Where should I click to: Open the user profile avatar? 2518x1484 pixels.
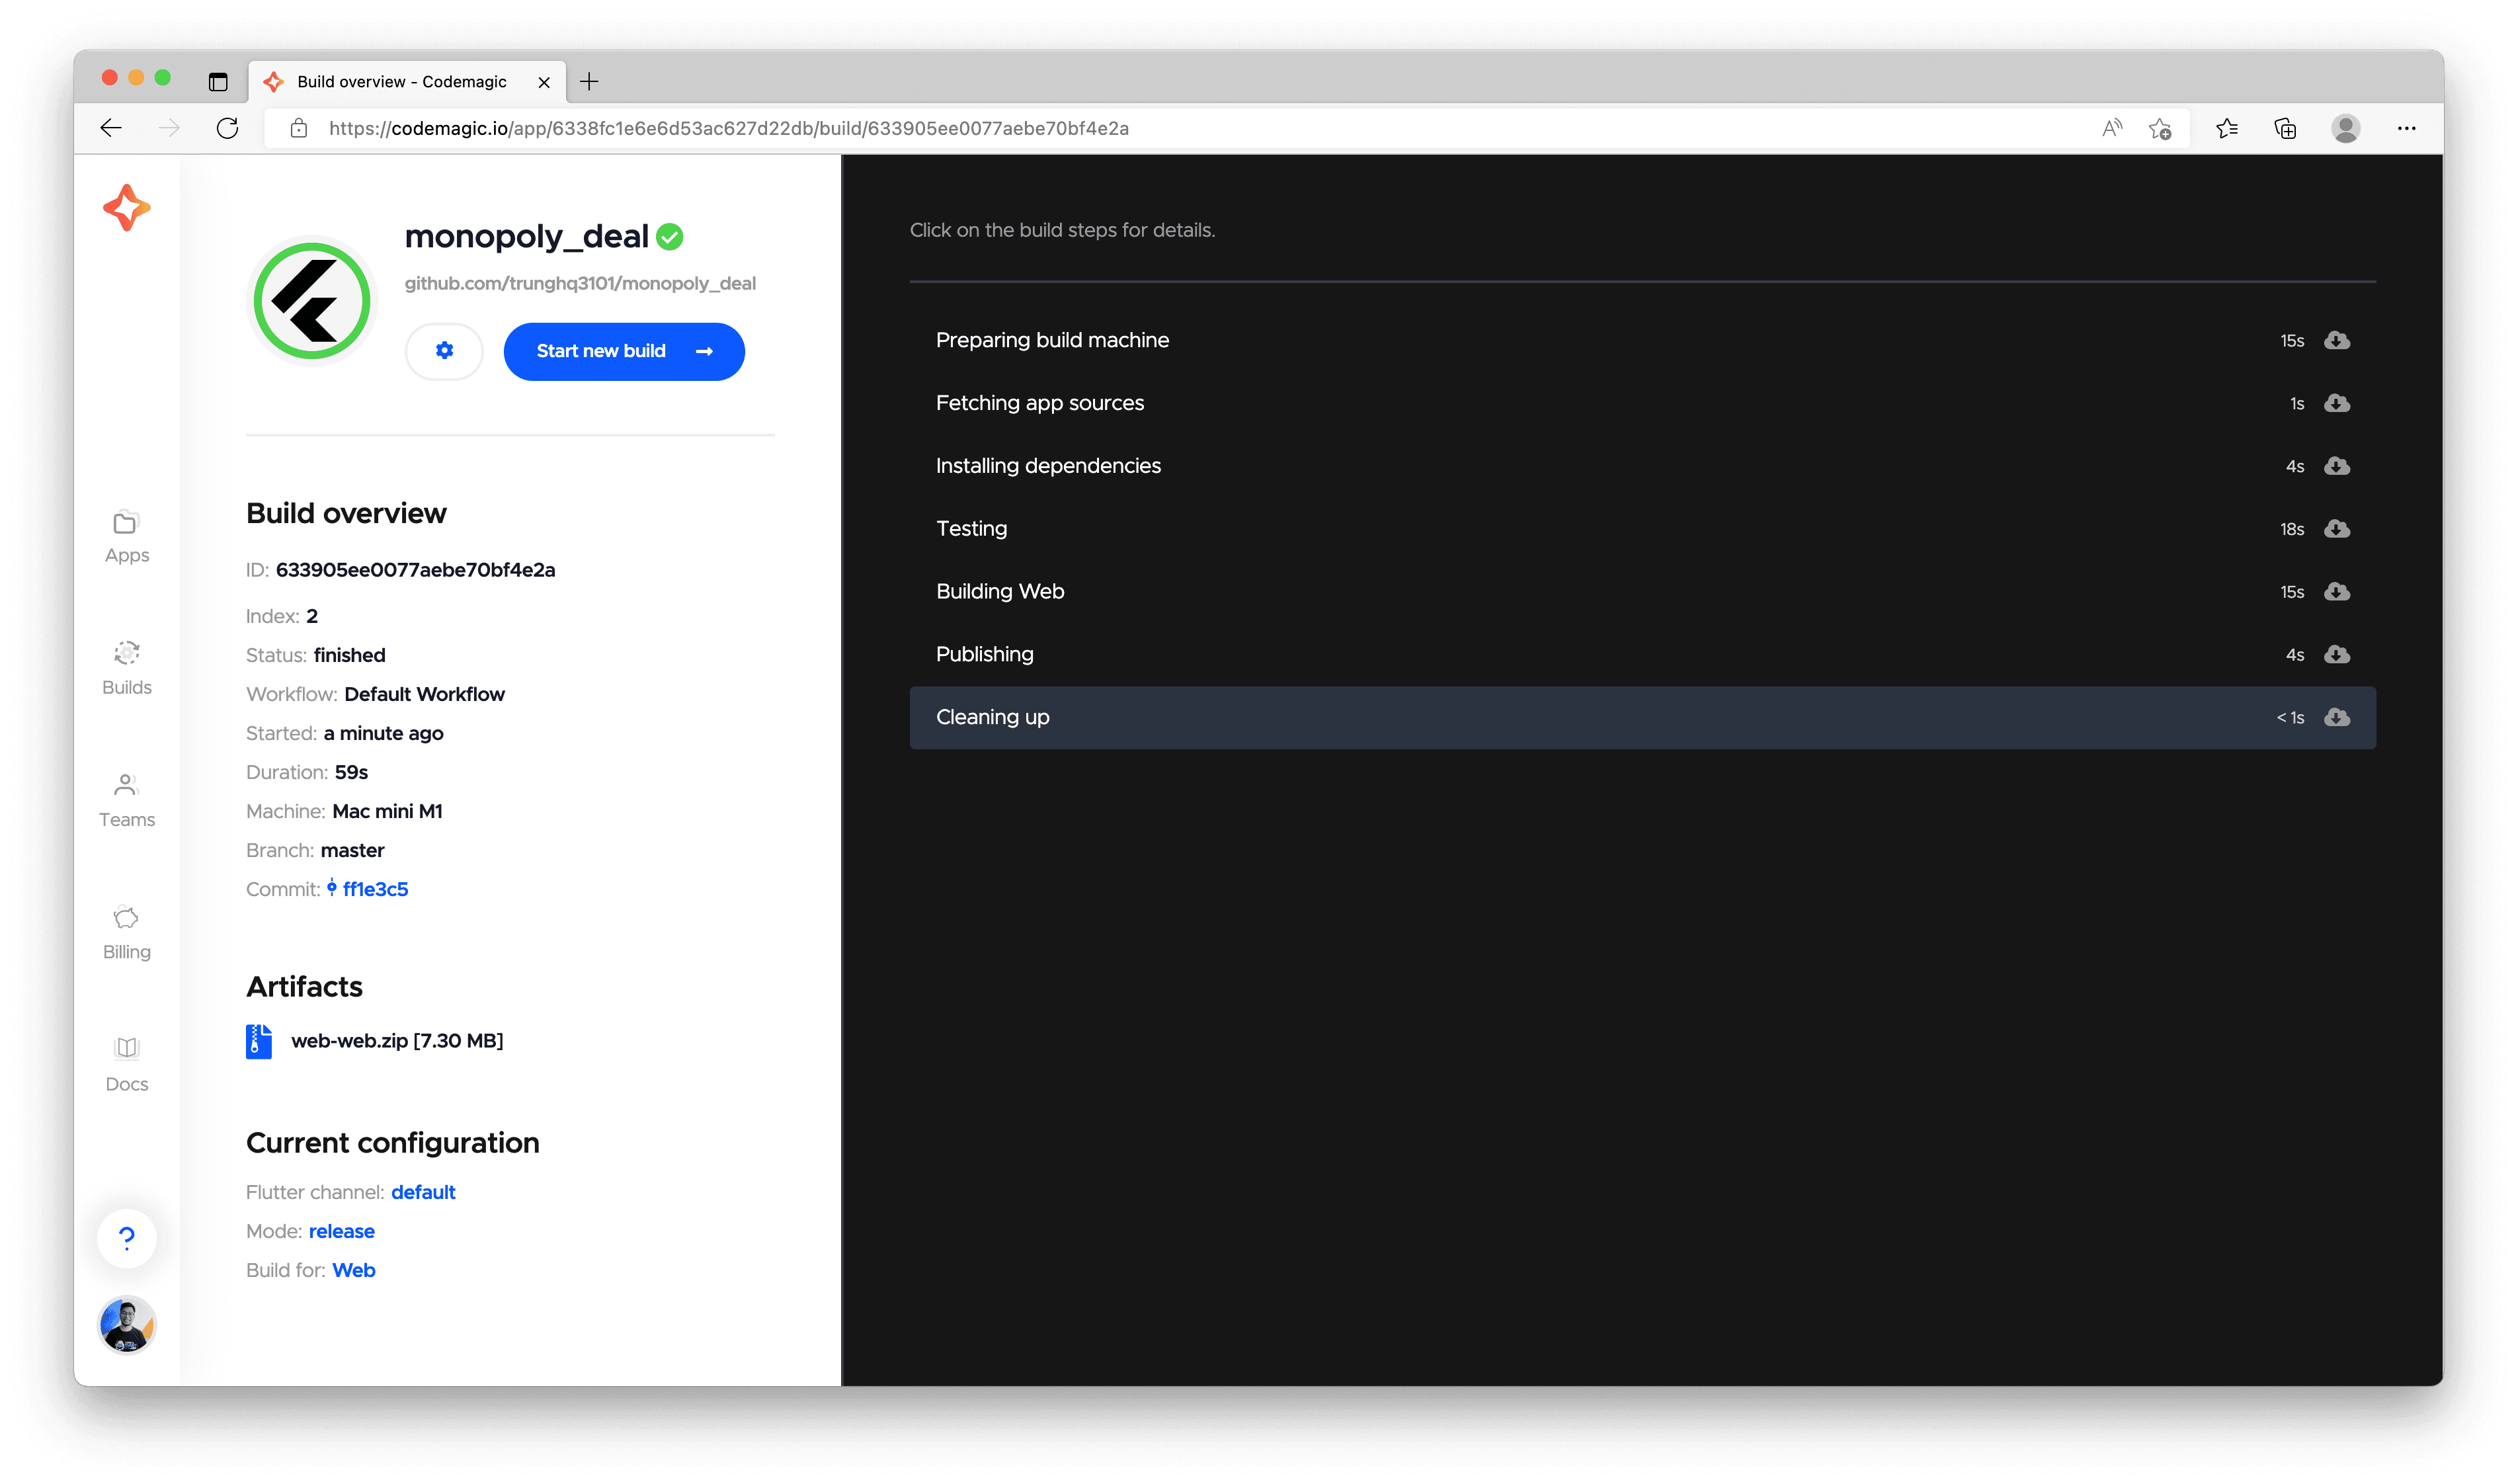pos(127,1325)
